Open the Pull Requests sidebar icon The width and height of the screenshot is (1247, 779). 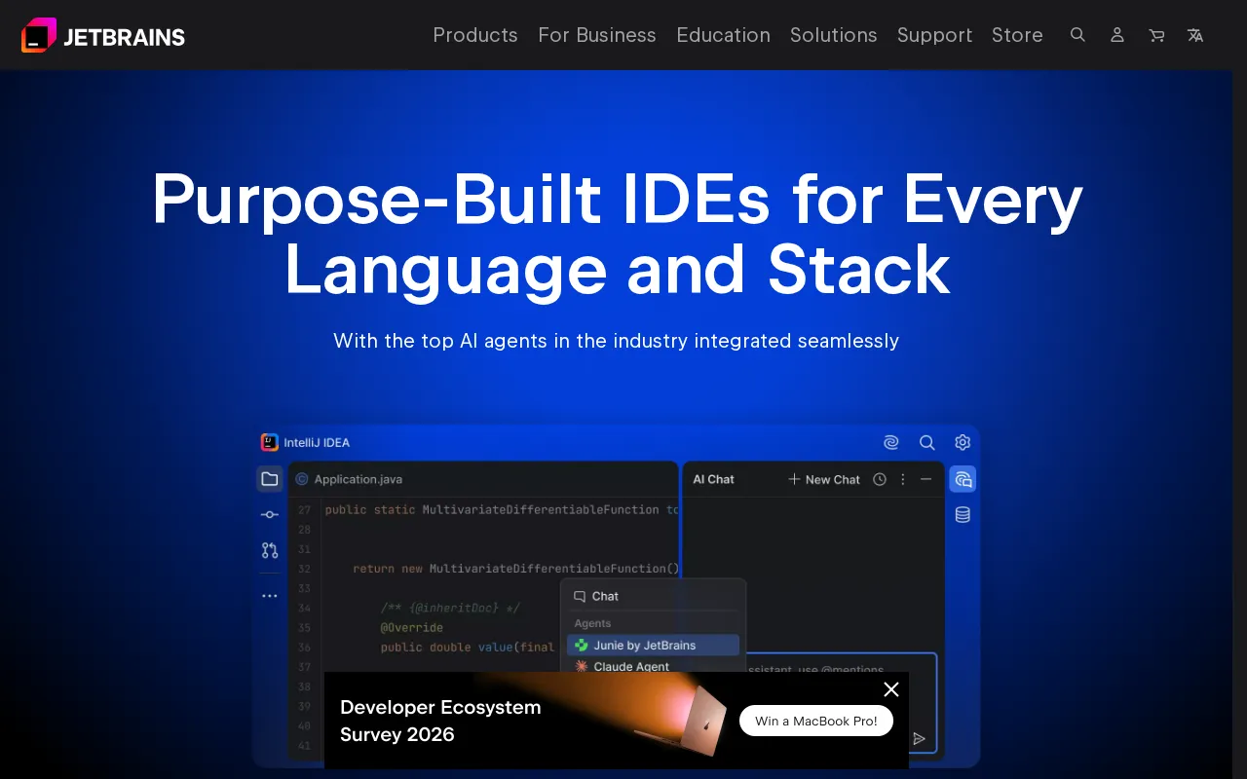point(270,550)
